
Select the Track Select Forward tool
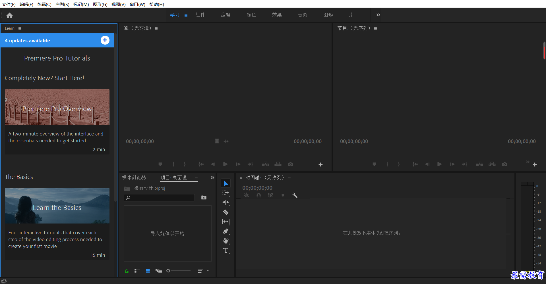pos(226,193)
